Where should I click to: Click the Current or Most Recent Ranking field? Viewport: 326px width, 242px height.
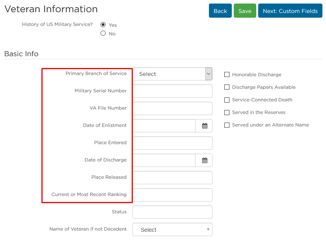[x=173, y=195]
